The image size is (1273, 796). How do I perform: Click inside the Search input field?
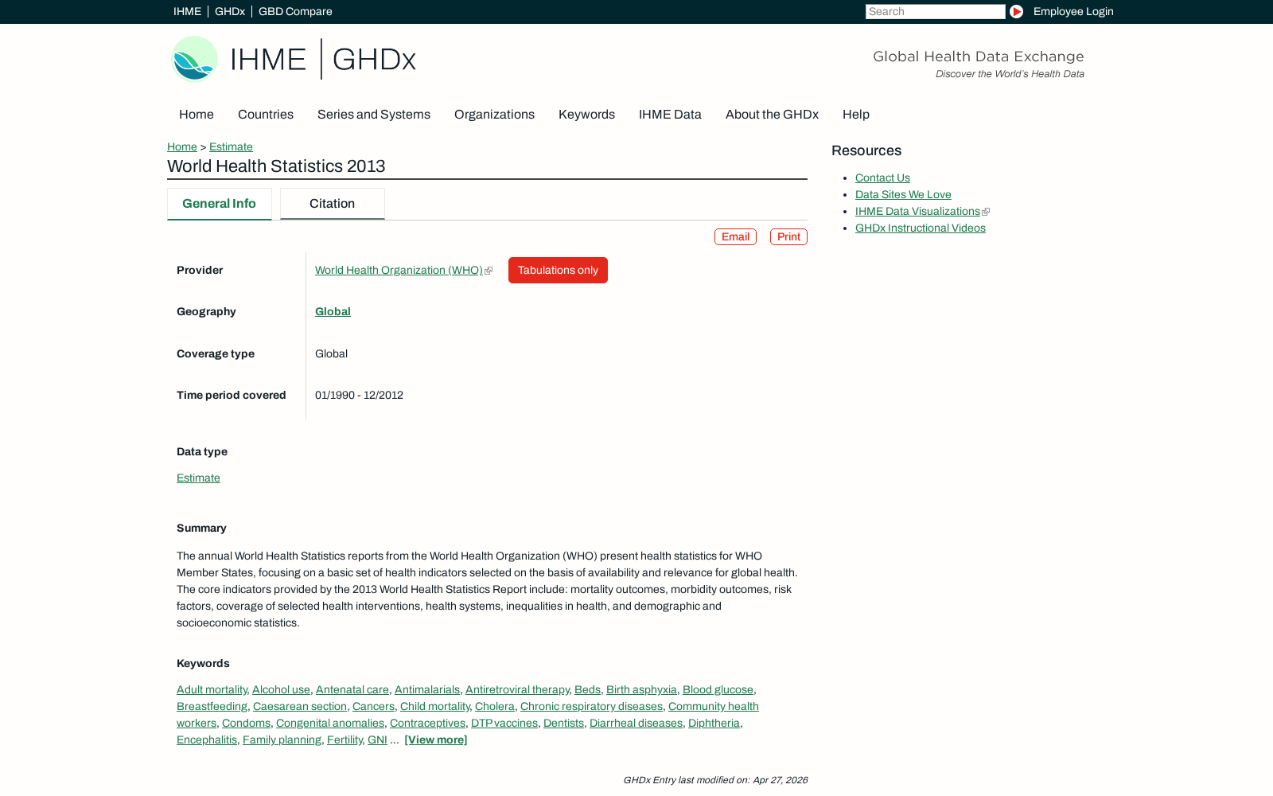point(935,11)
